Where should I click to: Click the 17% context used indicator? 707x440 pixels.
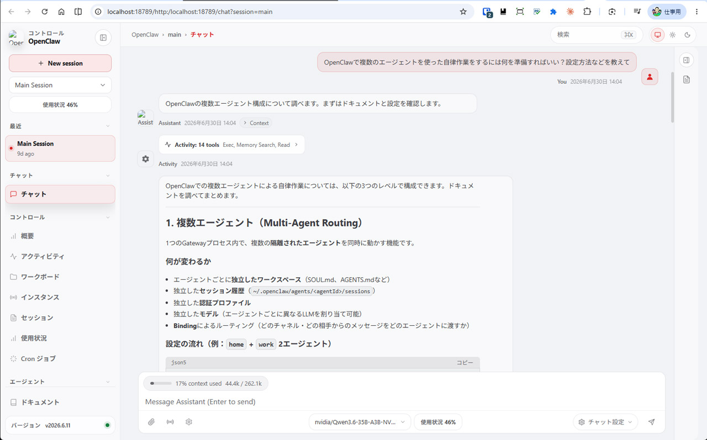coord(205,383)
